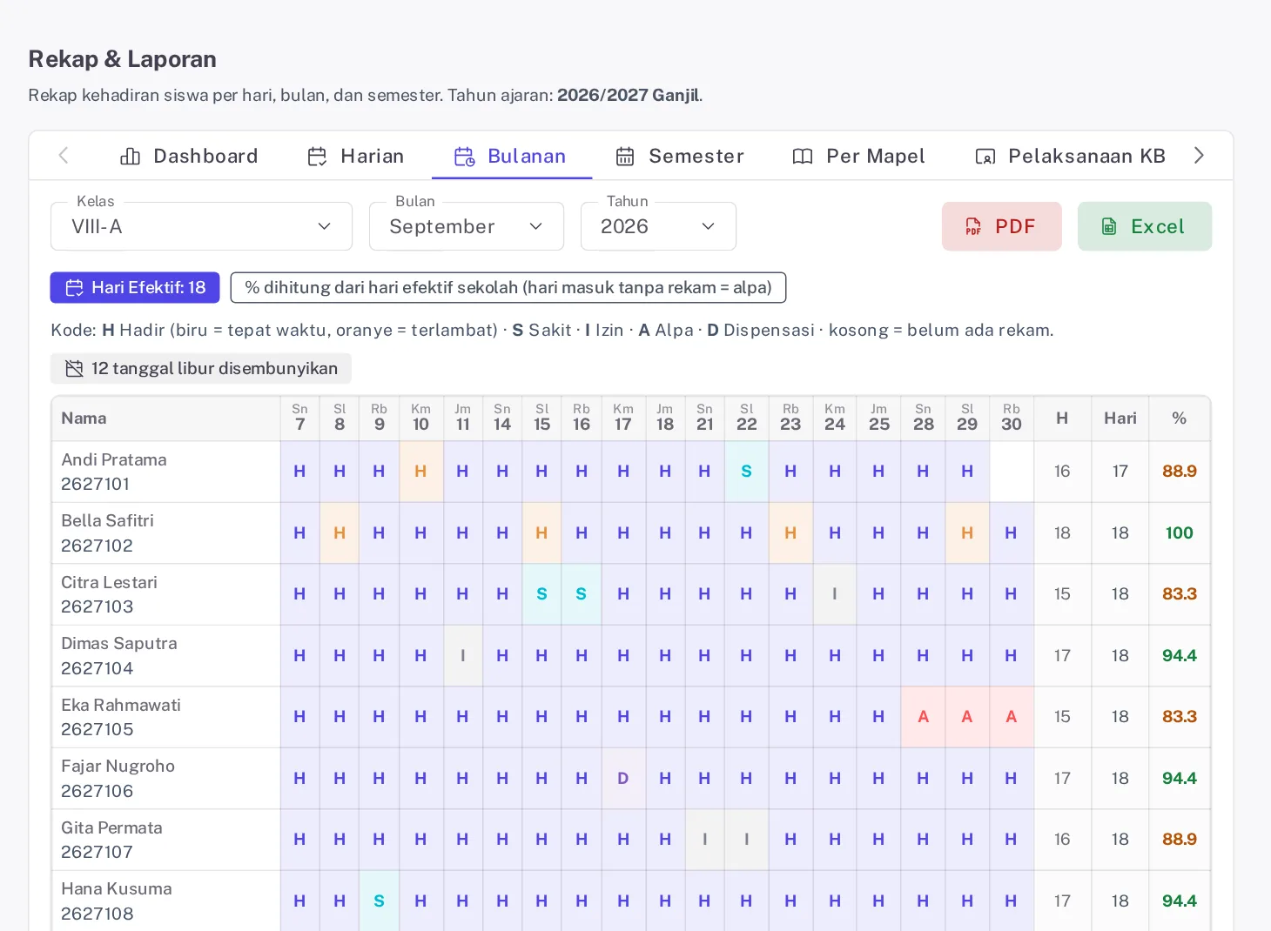The height and width of the screenshot is (931, 1271).
Task: Click the Rb 30 date column header
Action: coord(1012,419)
